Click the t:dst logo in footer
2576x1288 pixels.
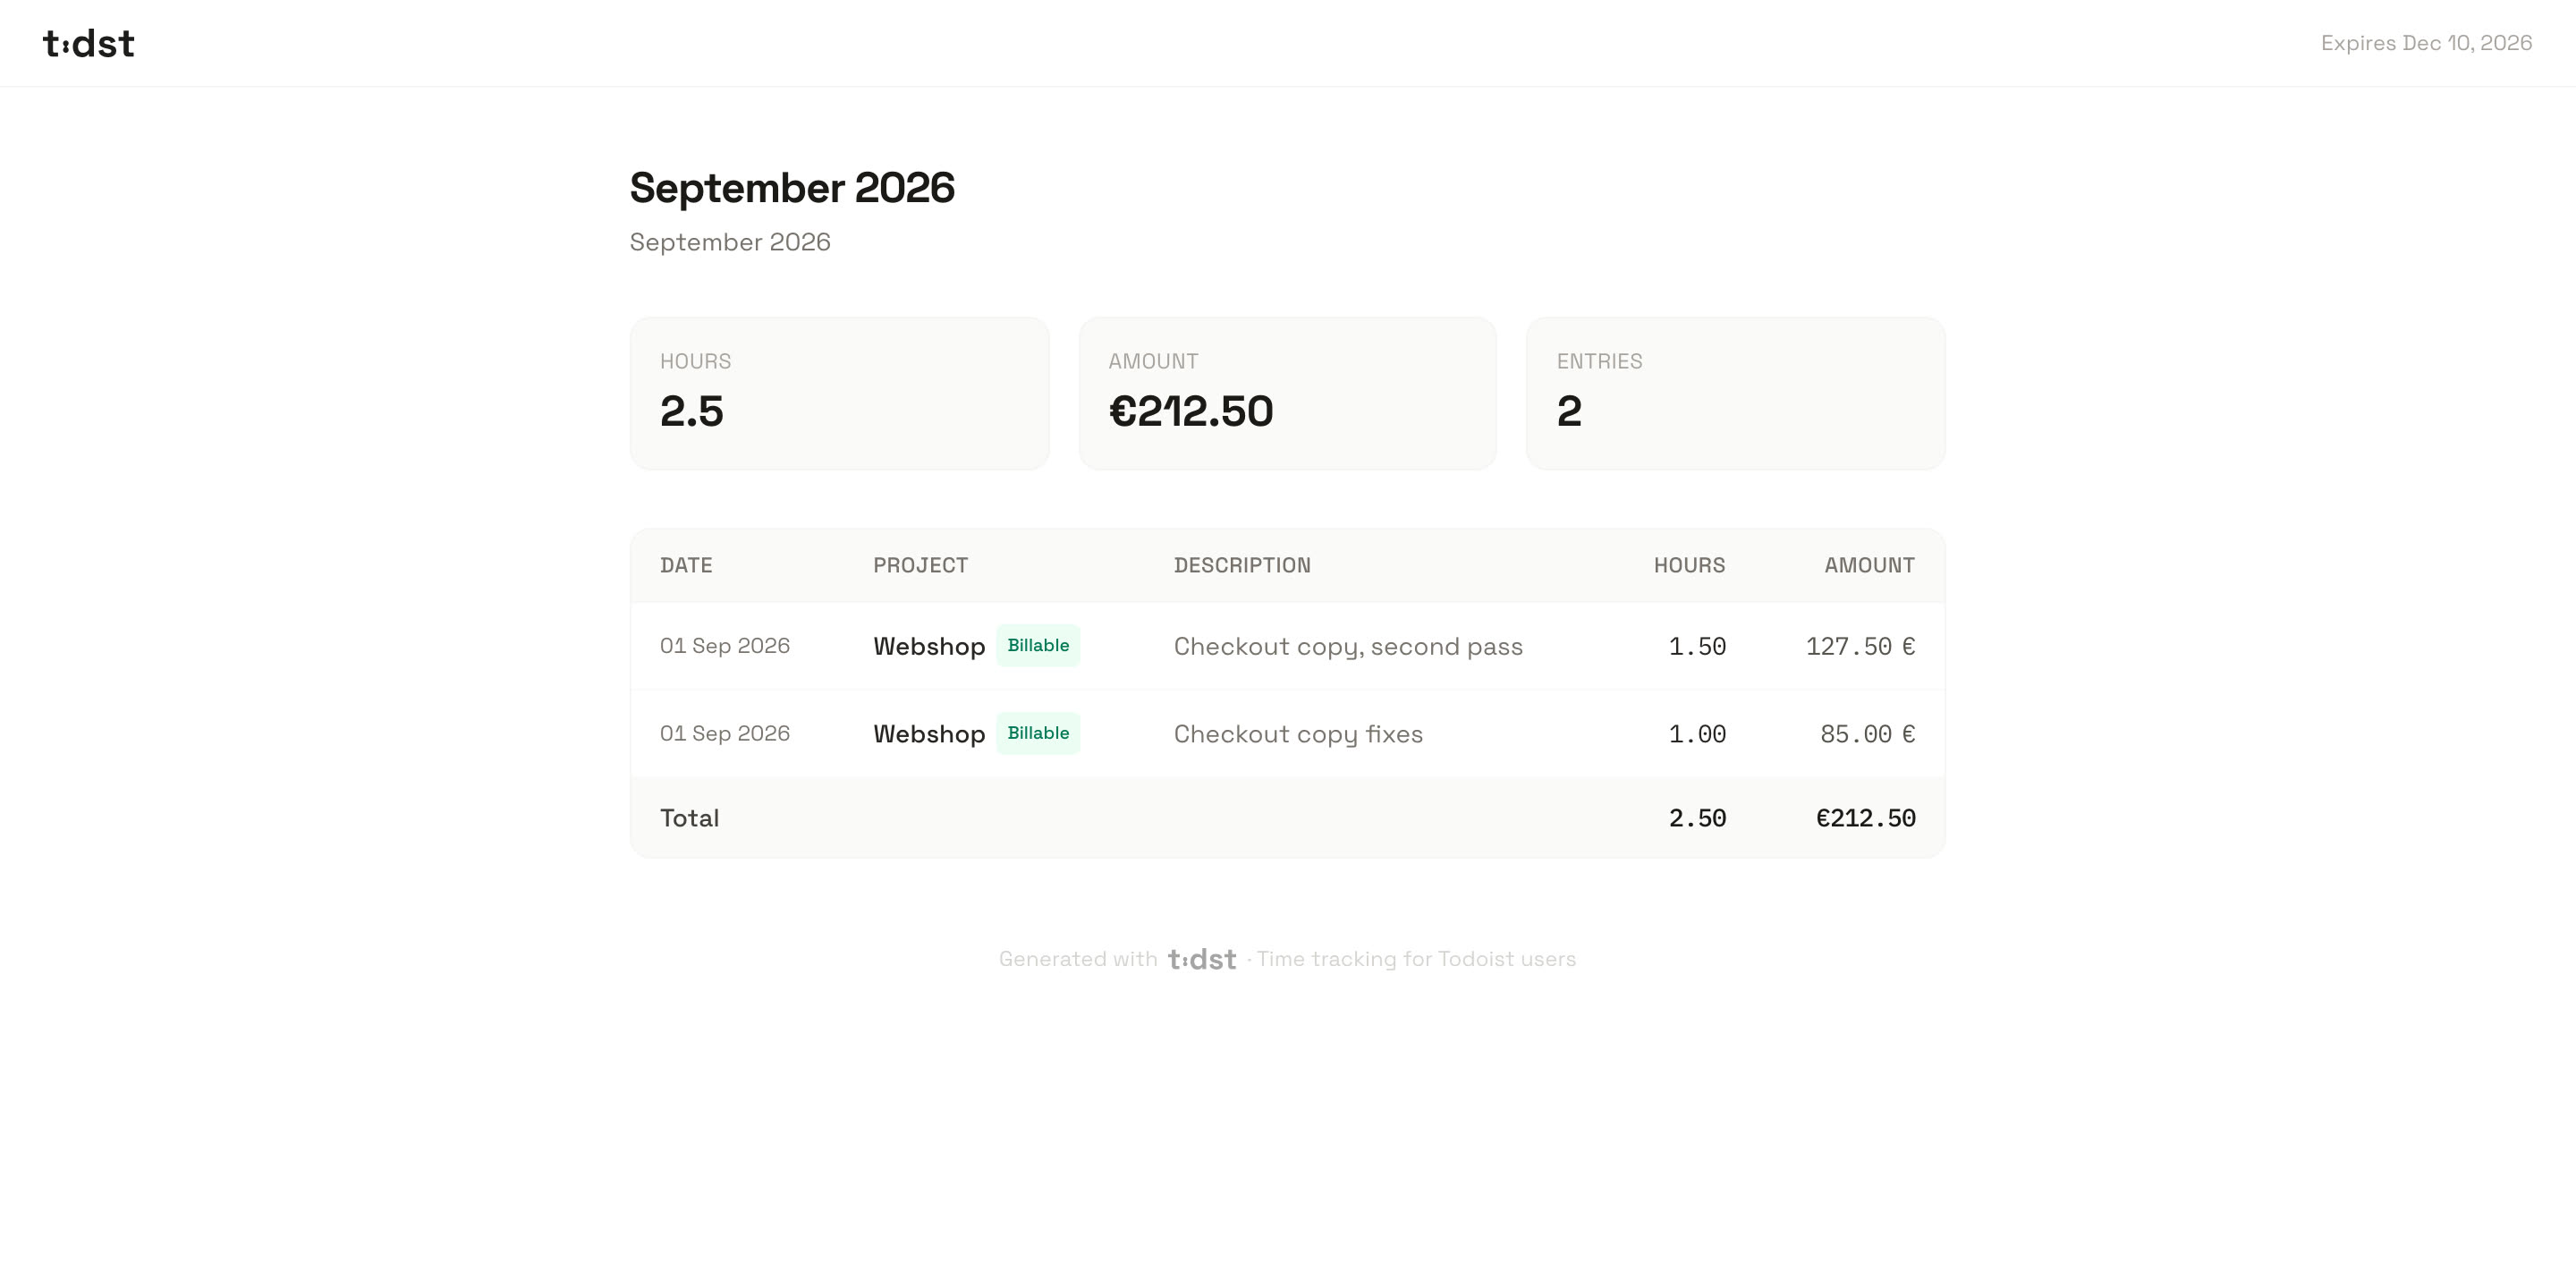pos(1202,959)
